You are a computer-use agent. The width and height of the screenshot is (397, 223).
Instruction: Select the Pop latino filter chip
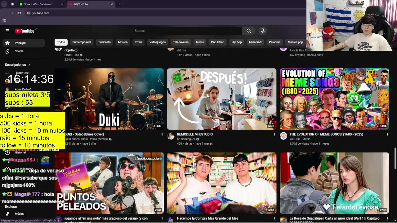pyautogui.click(x=218, y=42)
